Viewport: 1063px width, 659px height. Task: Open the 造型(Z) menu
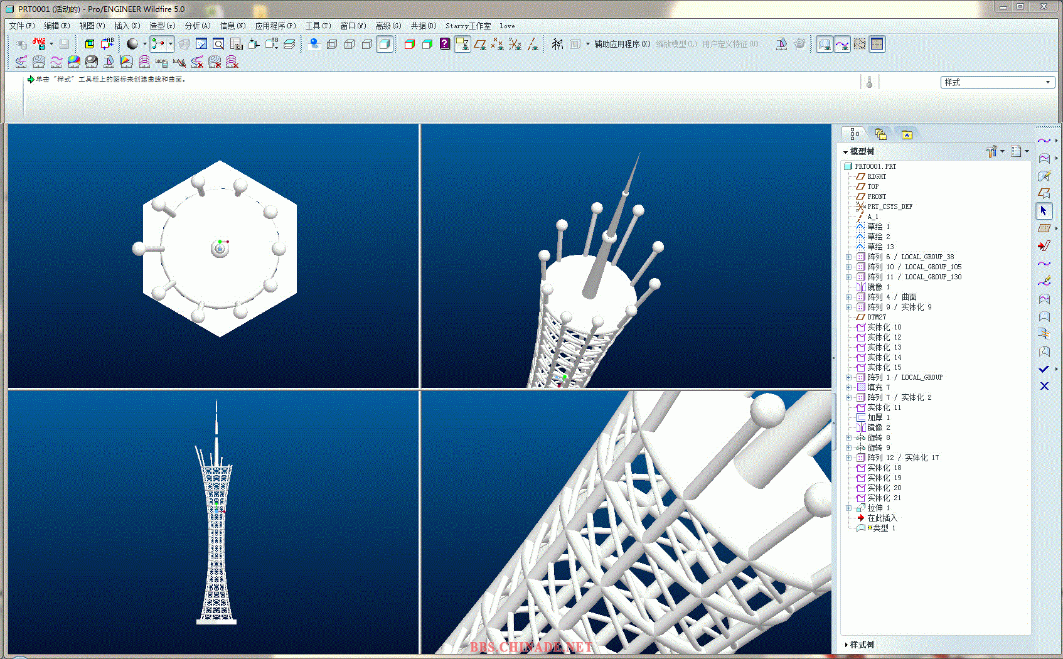[x=163, y=26]
